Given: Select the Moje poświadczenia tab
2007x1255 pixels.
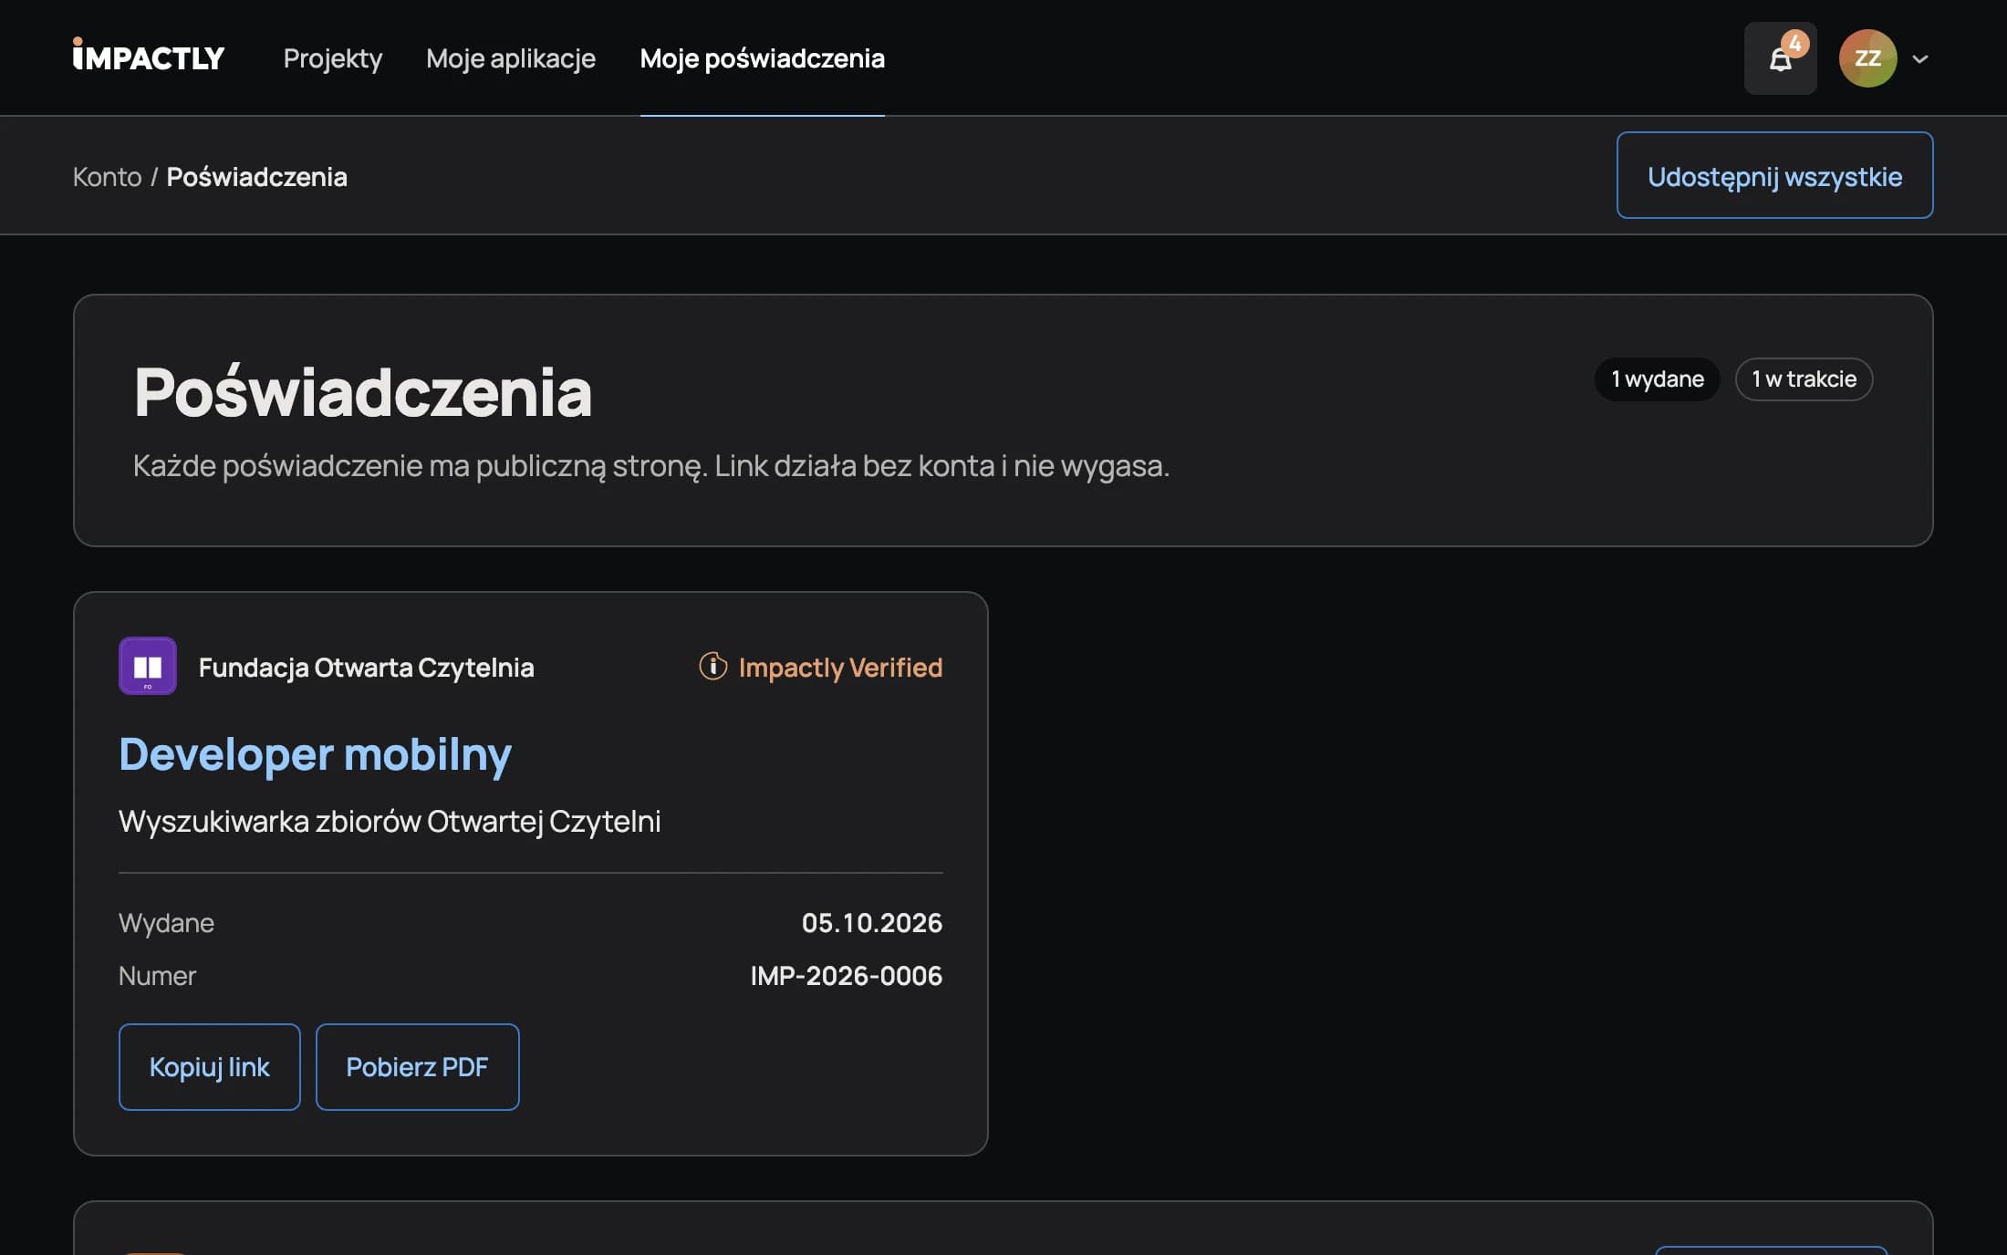Looking at the screenshot, I should (763, 58).
